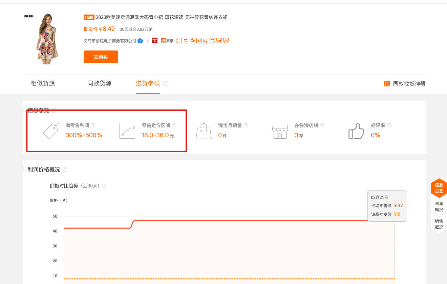Click the 在售淘店铺 storefront icon
Image resolution: width=447 pixels, height=284 pixels.
[280, 131]
